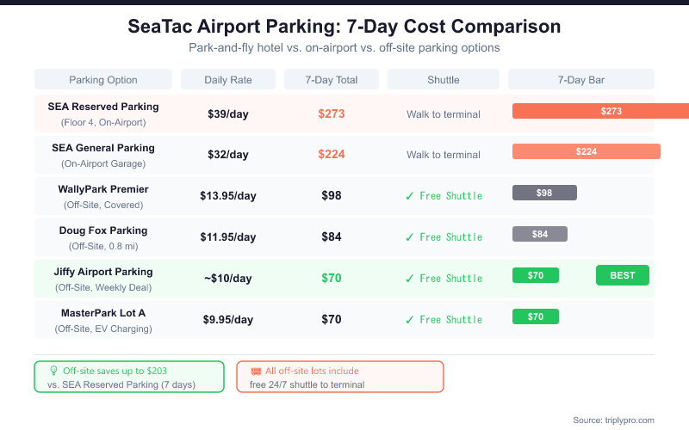The width and height of the screenshot is (689, 430).
Task: Click the $11.95/day rate for Doug Fox
Action: pos(228,237)
